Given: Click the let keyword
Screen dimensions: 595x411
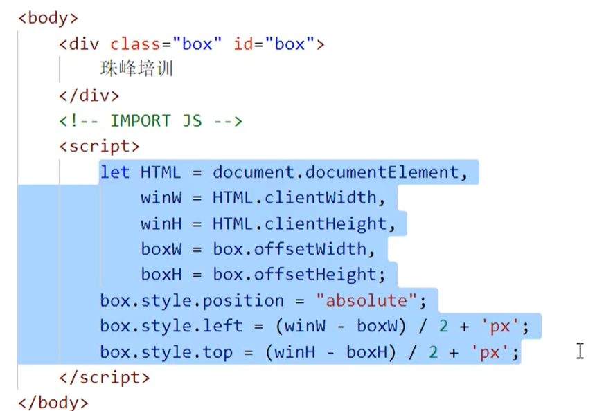Looking at the screenshot, I should 114,172.
